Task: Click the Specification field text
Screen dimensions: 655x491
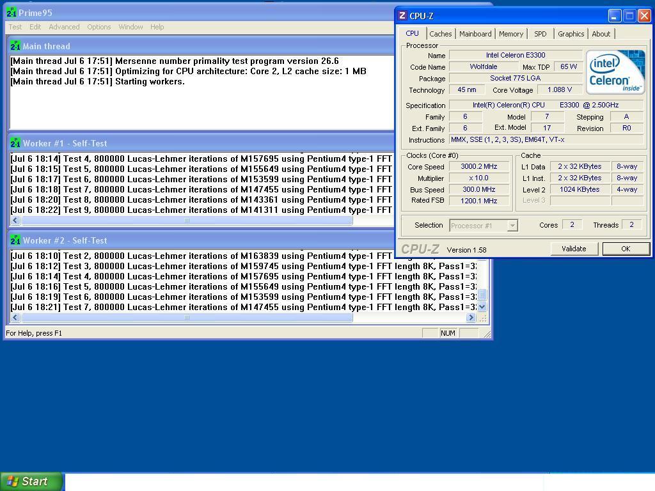Action: click(x=546, y=105)
